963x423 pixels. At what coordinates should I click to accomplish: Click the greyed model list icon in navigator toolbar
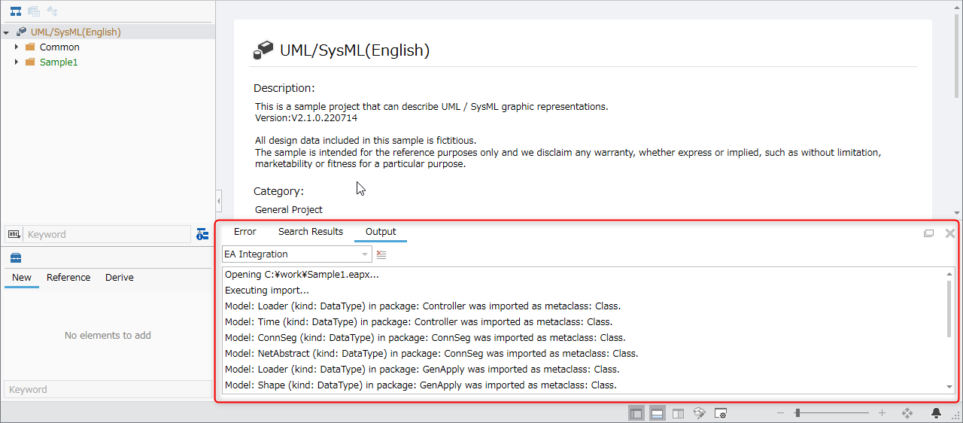[x=34, y=11]
